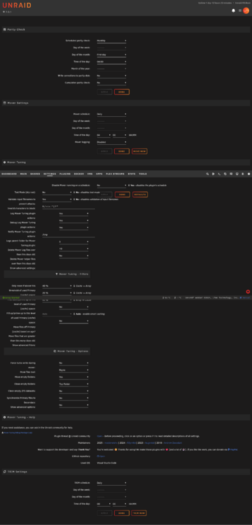252x525 pixels.
Task: Open the Plugins tab
Action: [x=65, y=174]
